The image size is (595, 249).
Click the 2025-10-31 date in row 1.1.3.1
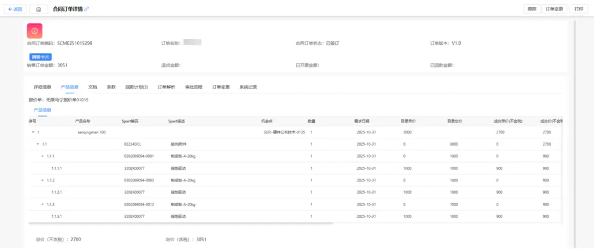[366, 217]
